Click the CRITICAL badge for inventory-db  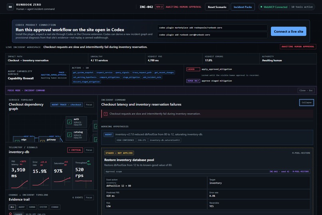pos(75,150)
